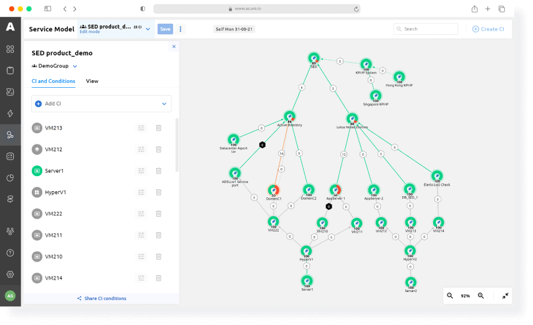Select the Active Directory node in graph

point(290,117)
